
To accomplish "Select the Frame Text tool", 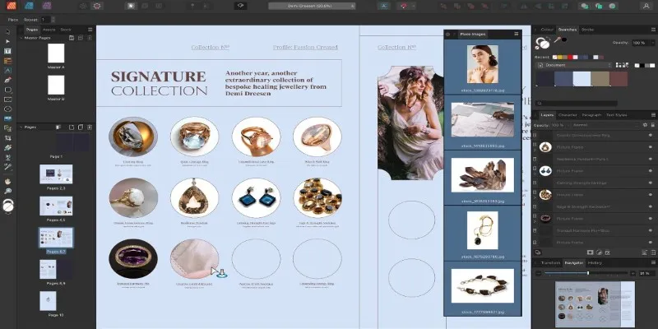I will [7, 51].
